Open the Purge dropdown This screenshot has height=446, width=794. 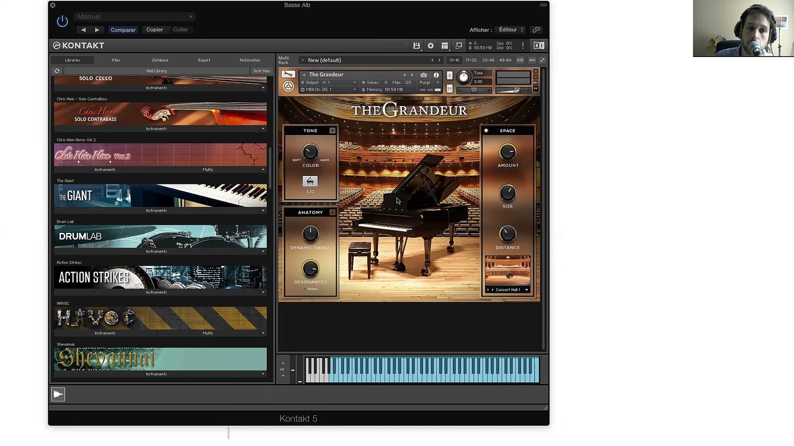tap(429, 82)
